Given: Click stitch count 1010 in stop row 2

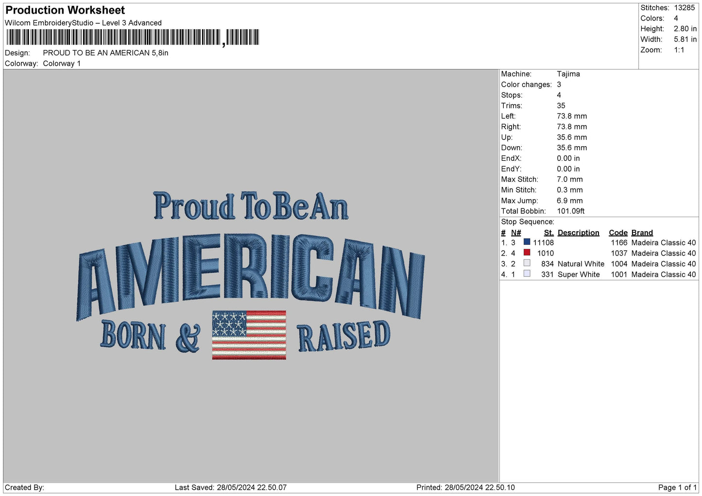Looking at the screenshot, I should [x=546, y=254].
